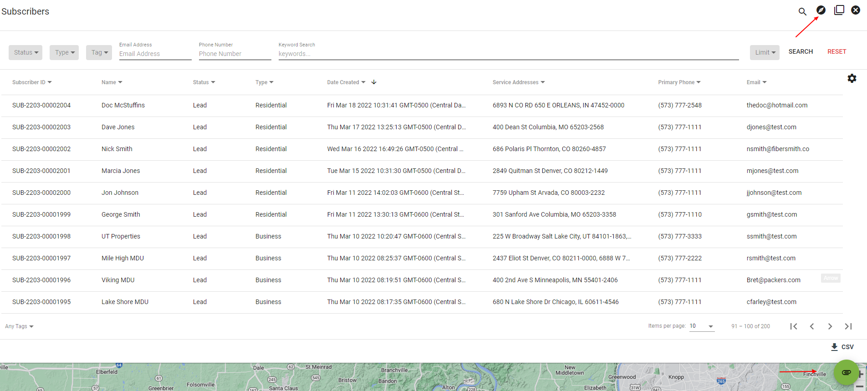Open the Type filter dropdown
The image size is (867, 391).
pyautogui.click(x=64, y=52)
